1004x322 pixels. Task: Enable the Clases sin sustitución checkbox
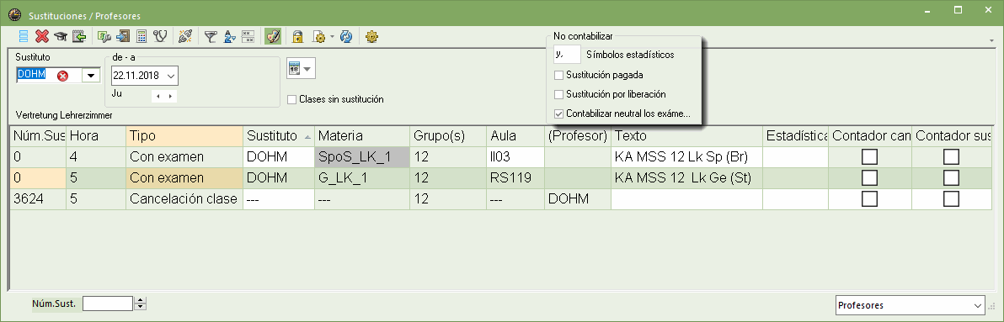(x=292, y=99)
